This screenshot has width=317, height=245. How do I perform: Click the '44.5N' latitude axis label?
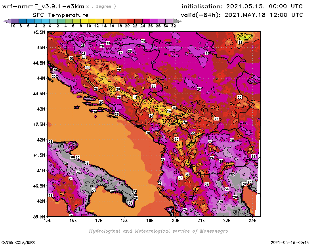point(39,63)
